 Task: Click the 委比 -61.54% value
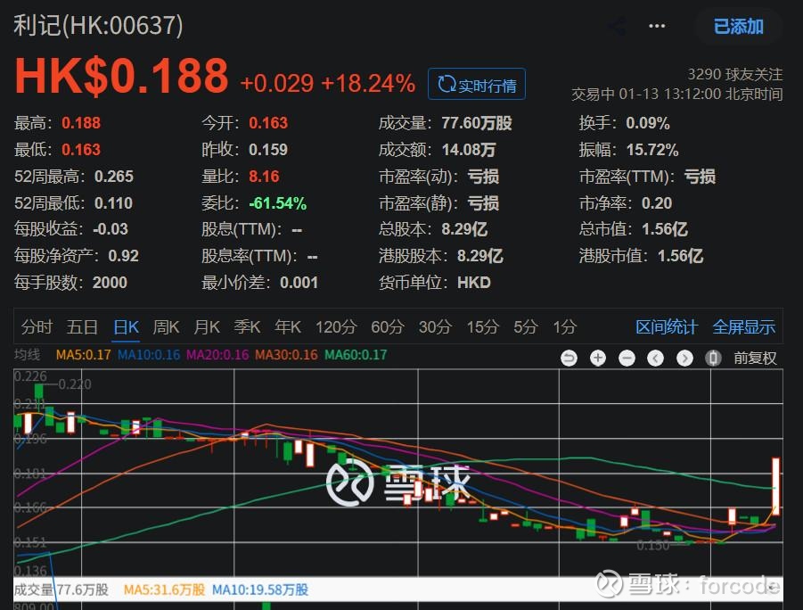277,203
